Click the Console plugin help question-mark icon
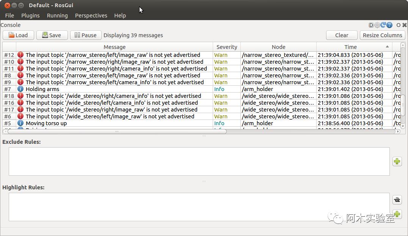Image resolution: width=408 pixels, height=236 pixels. [389, 25]
